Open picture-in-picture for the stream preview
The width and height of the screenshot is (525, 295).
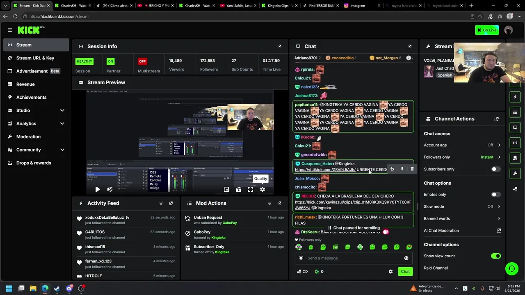(x=226, y=189)
